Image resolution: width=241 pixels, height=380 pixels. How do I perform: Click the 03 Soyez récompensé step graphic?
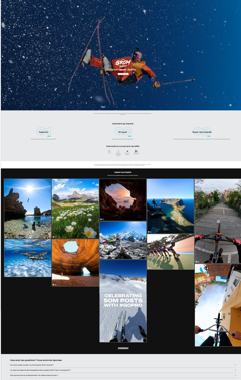(x=202, y=131)
